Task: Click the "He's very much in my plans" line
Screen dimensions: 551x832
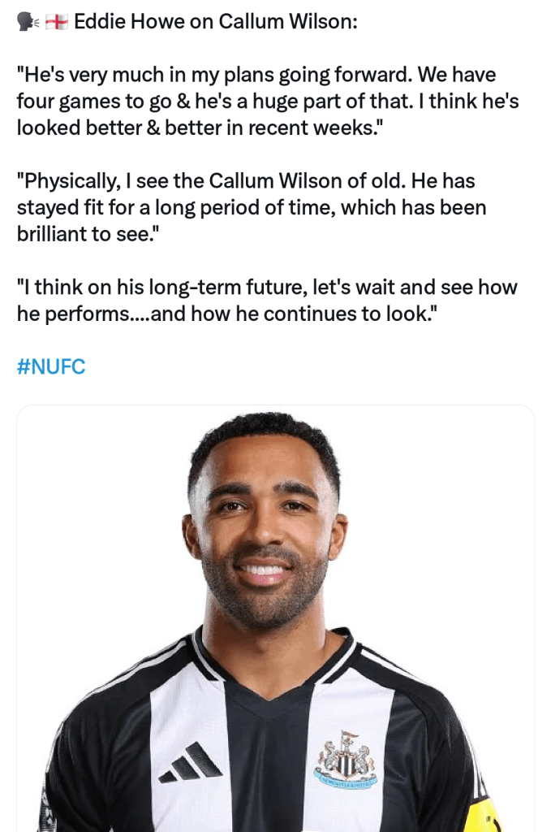Action: (256, 75)
